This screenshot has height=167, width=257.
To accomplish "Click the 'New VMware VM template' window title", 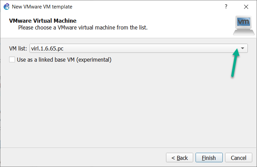I will tap(42, 7).
